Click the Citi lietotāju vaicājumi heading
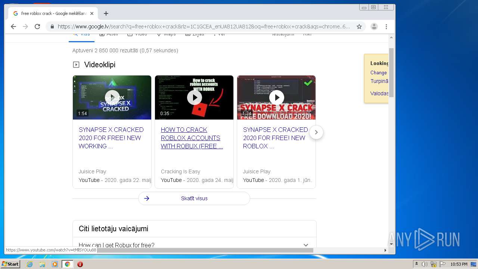The image size is (478, 269). pos(114,229)
